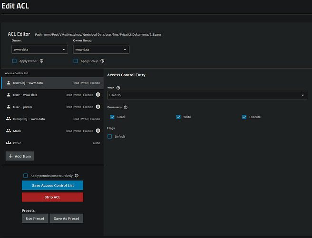The width and height of the screenshot is (312, 238).
Task: Click the group icon beside Group Obj
Action: (x=9, y=119)
